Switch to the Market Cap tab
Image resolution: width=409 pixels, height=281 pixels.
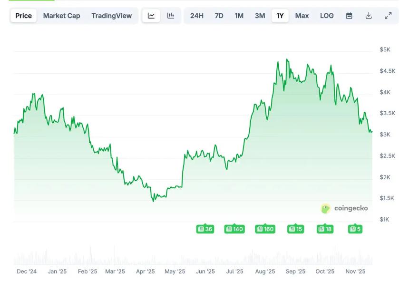tap(62, 16)
